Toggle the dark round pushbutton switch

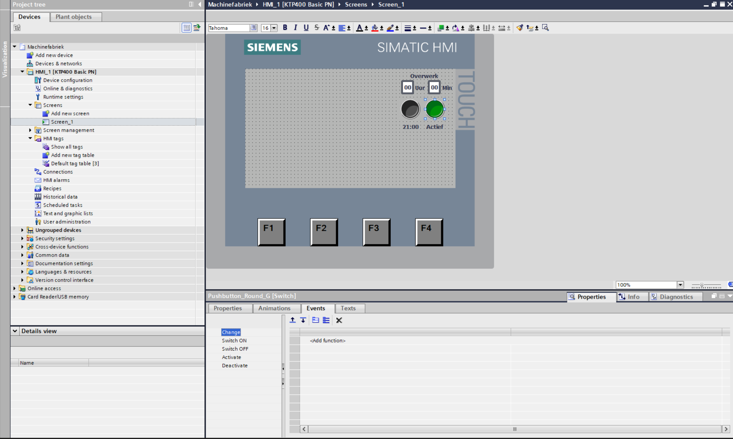(x=410, y=109)
